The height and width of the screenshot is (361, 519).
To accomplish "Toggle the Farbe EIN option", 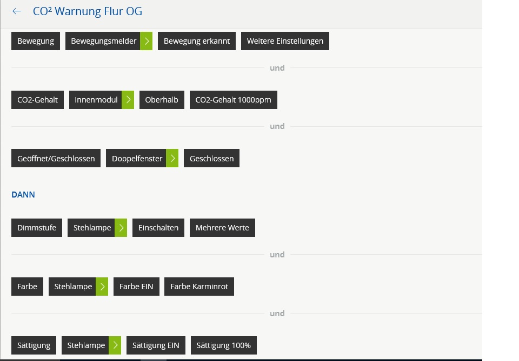I will (136, 287).
